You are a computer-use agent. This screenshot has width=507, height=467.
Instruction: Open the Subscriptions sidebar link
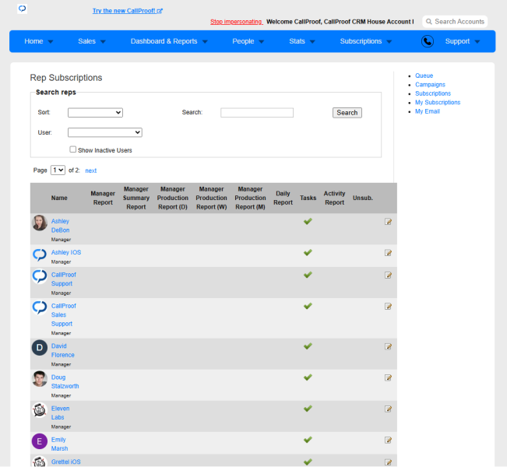tap(433, 93)
